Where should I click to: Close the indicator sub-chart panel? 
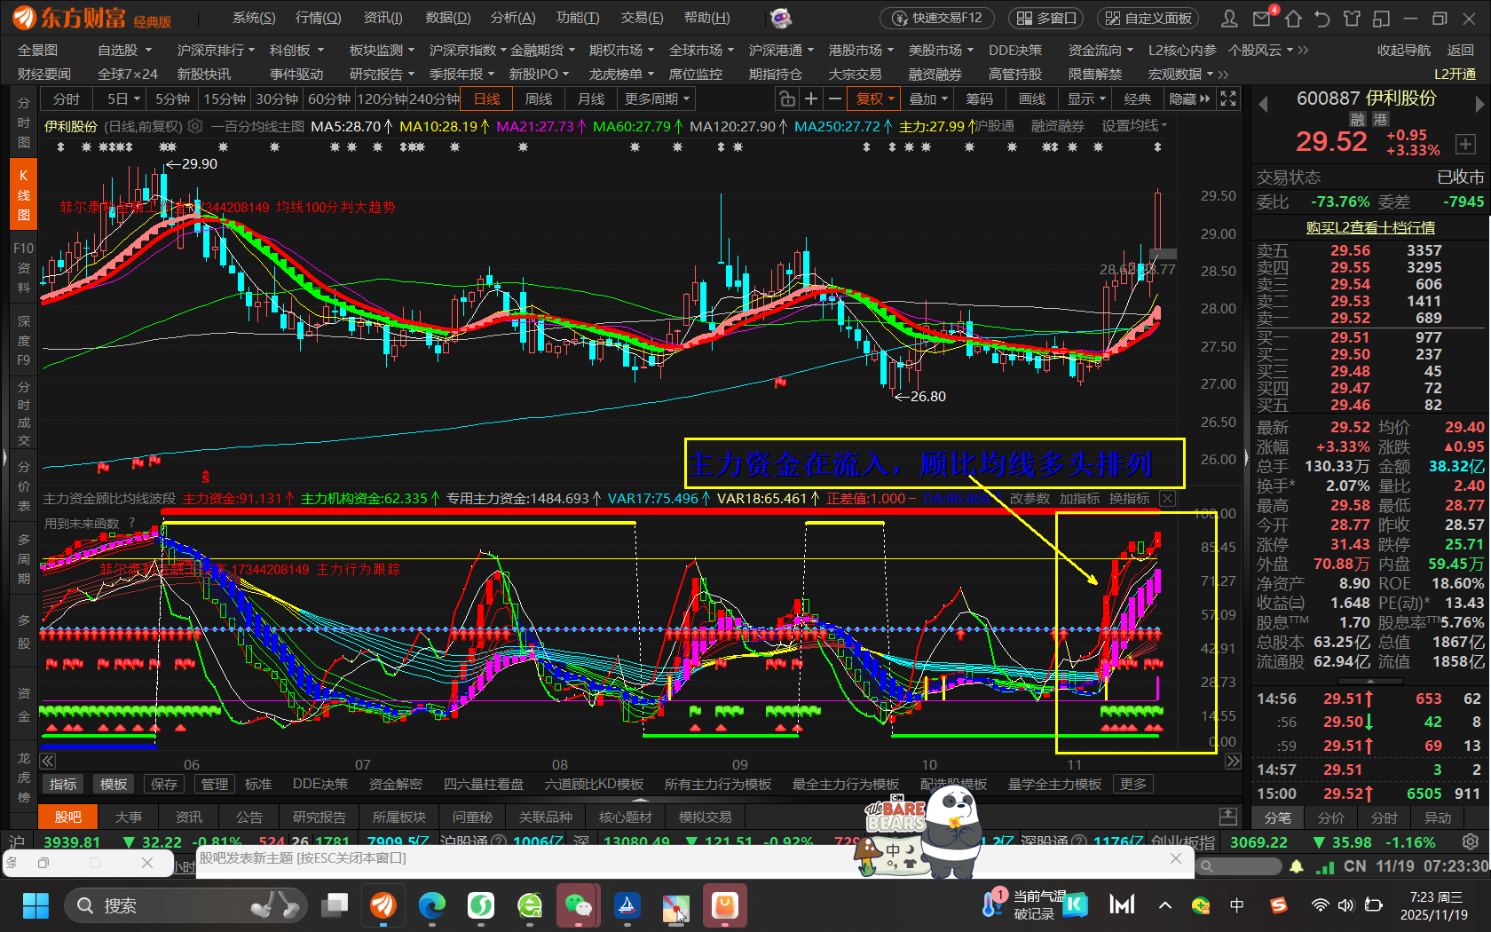[1168, 499]
